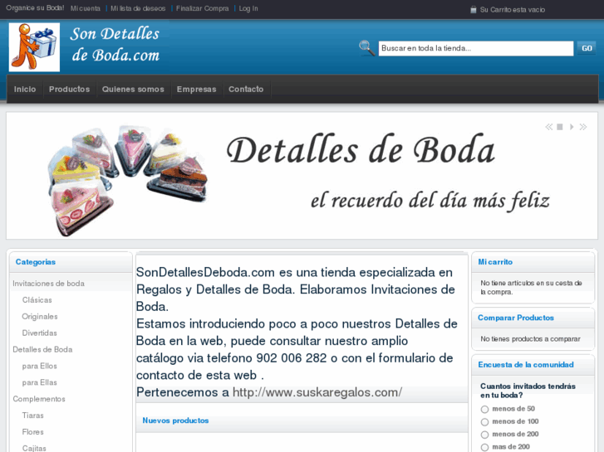
Task: Click the Son Detalles de Boda logo image
Action: 34,47
